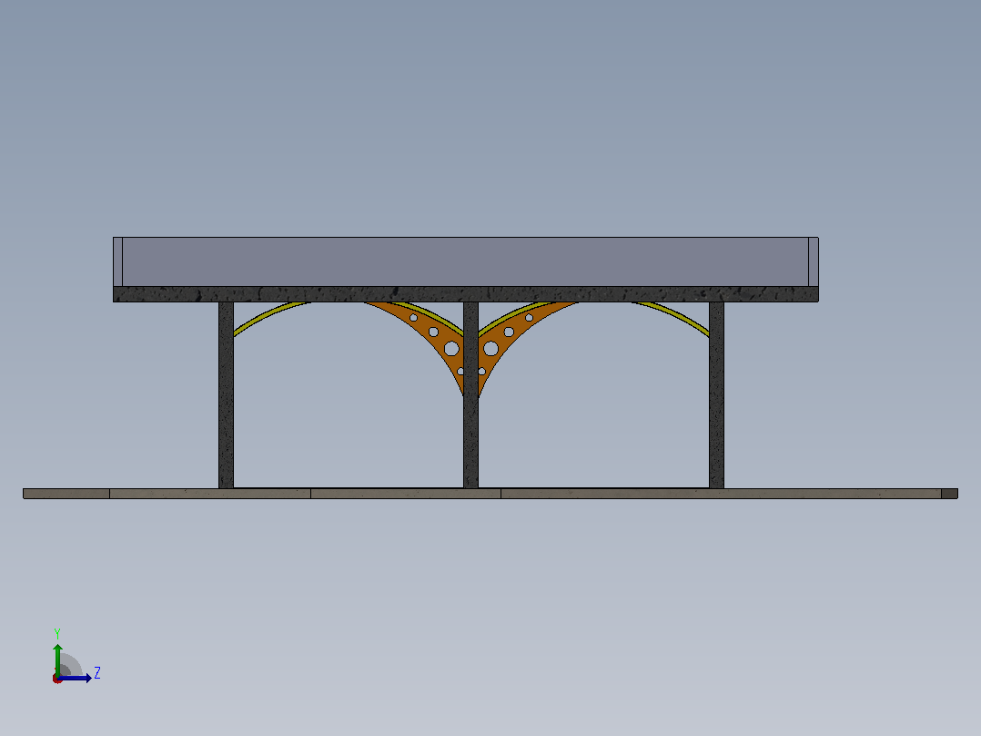
Task: Select the long ground base plate
Action: click(490, 494)
